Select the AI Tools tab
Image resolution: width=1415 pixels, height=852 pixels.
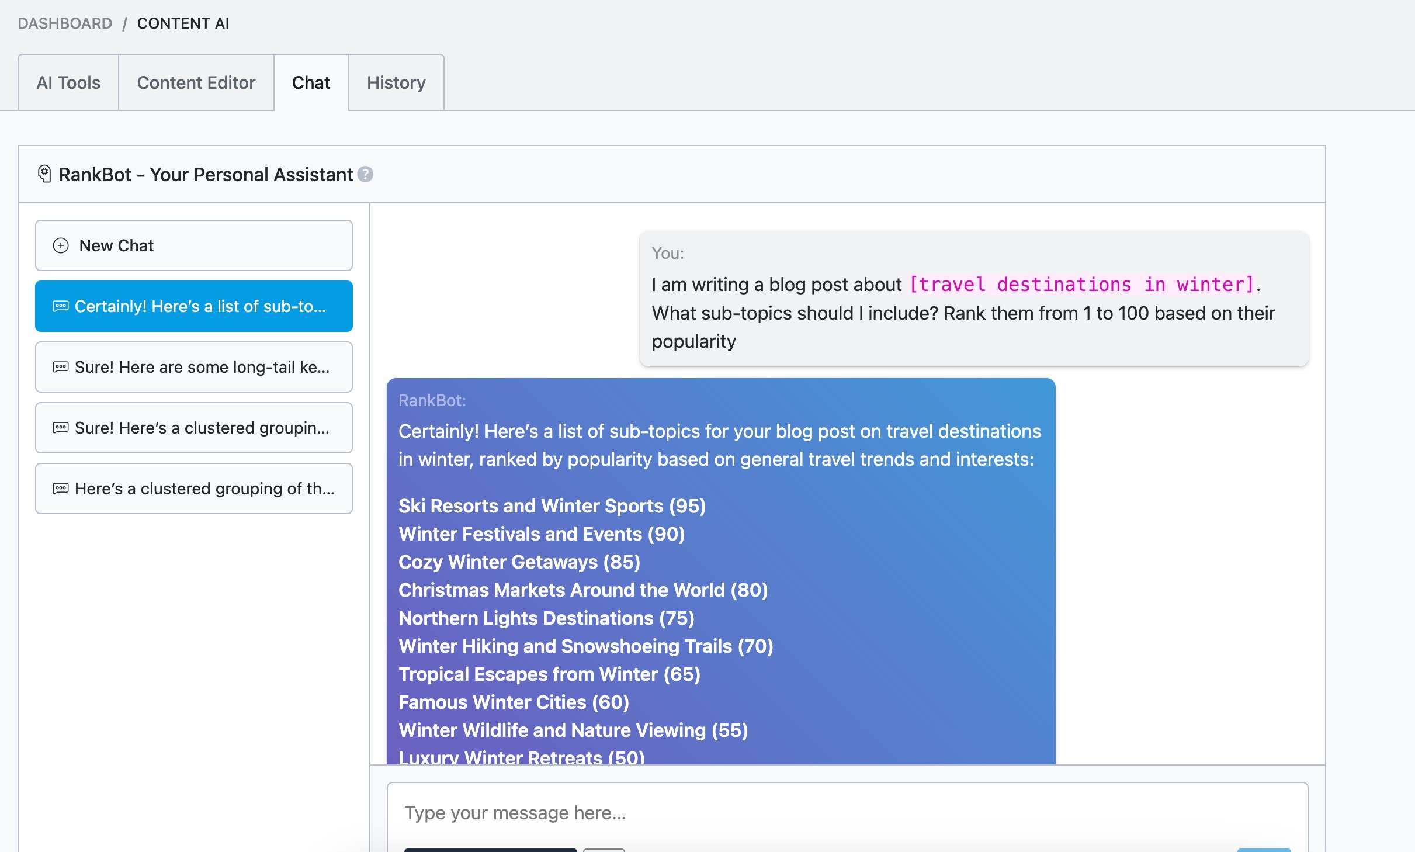68,83
